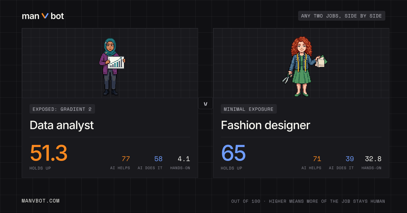
Task: Open the Fashion designer job title
Action: coord(266,125)
